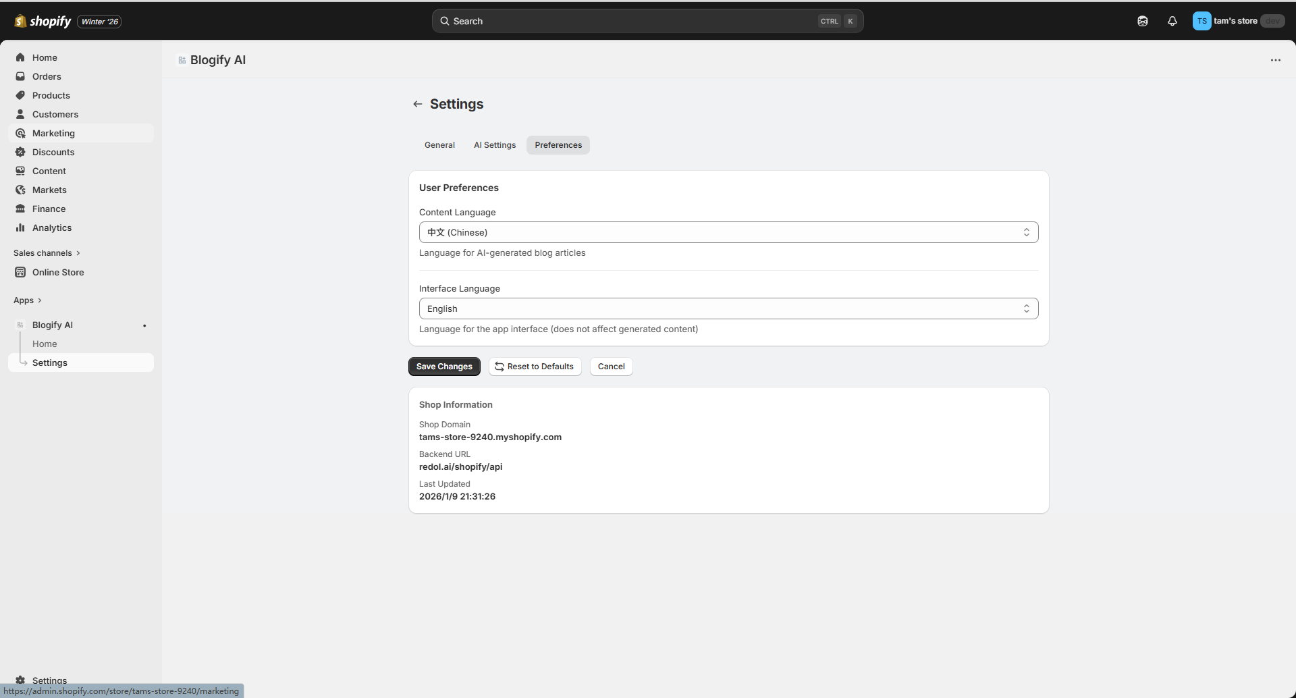Screen dimensions: 1296x698
Task: Open the Customers section
Action: pos(55,114)
